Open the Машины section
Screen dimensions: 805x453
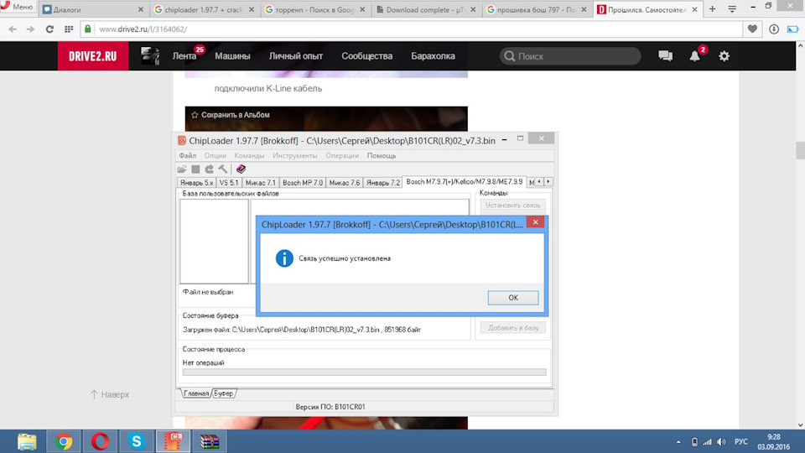point(232,56)
